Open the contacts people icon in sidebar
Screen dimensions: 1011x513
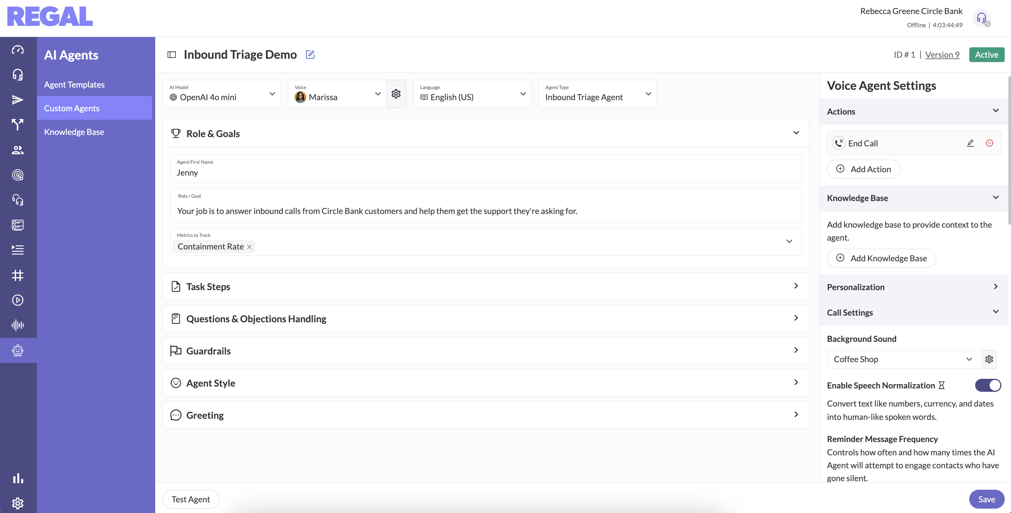click(18, 150)
